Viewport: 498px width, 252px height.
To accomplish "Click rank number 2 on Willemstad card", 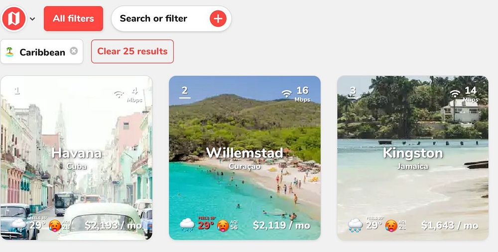I will [185, 92].
